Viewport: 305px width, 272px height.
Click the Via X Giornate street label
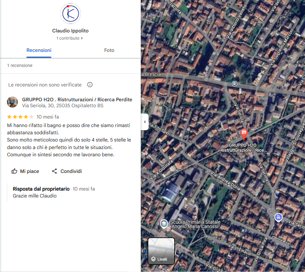click(161, 170)
